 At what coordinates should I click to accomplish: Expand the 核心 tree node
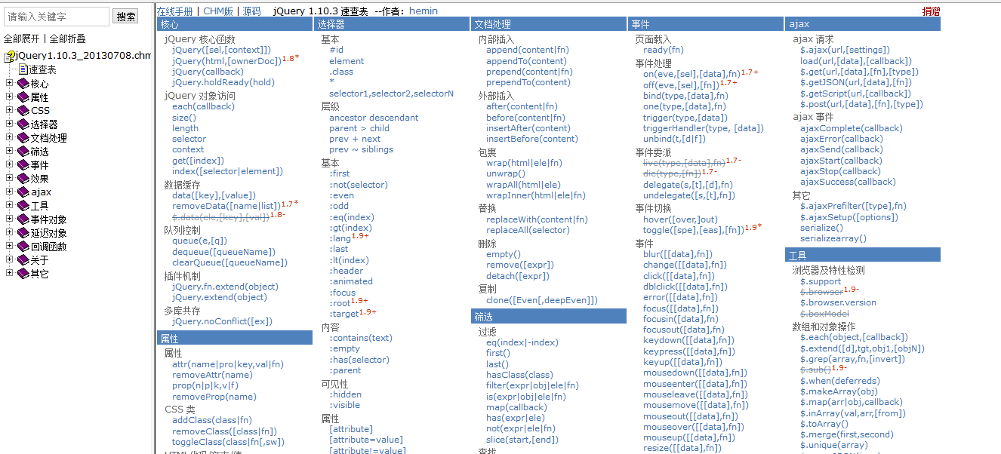(x=9, y=84)
